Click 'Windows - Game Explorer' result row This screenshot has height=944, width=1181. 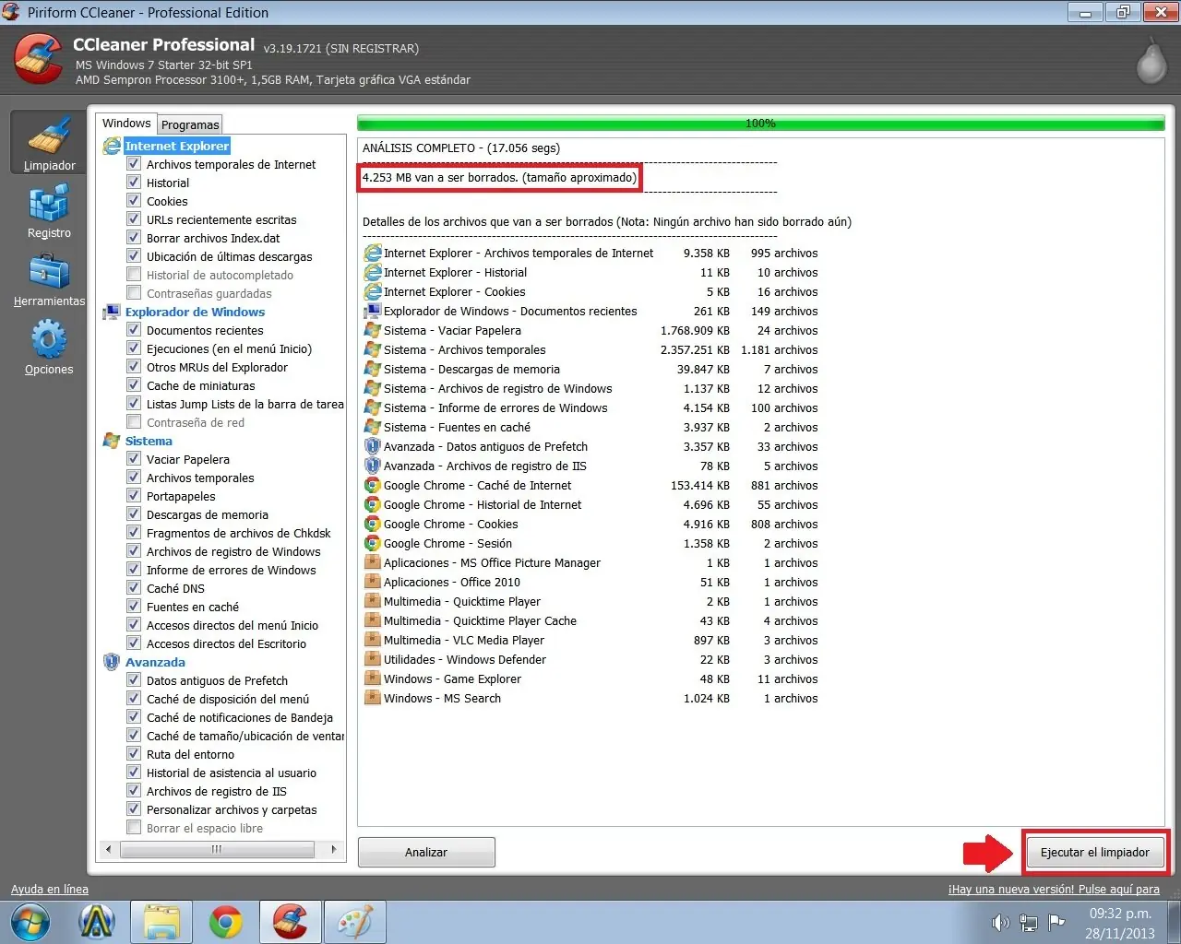pyautogui.click(x=591, y=678)
